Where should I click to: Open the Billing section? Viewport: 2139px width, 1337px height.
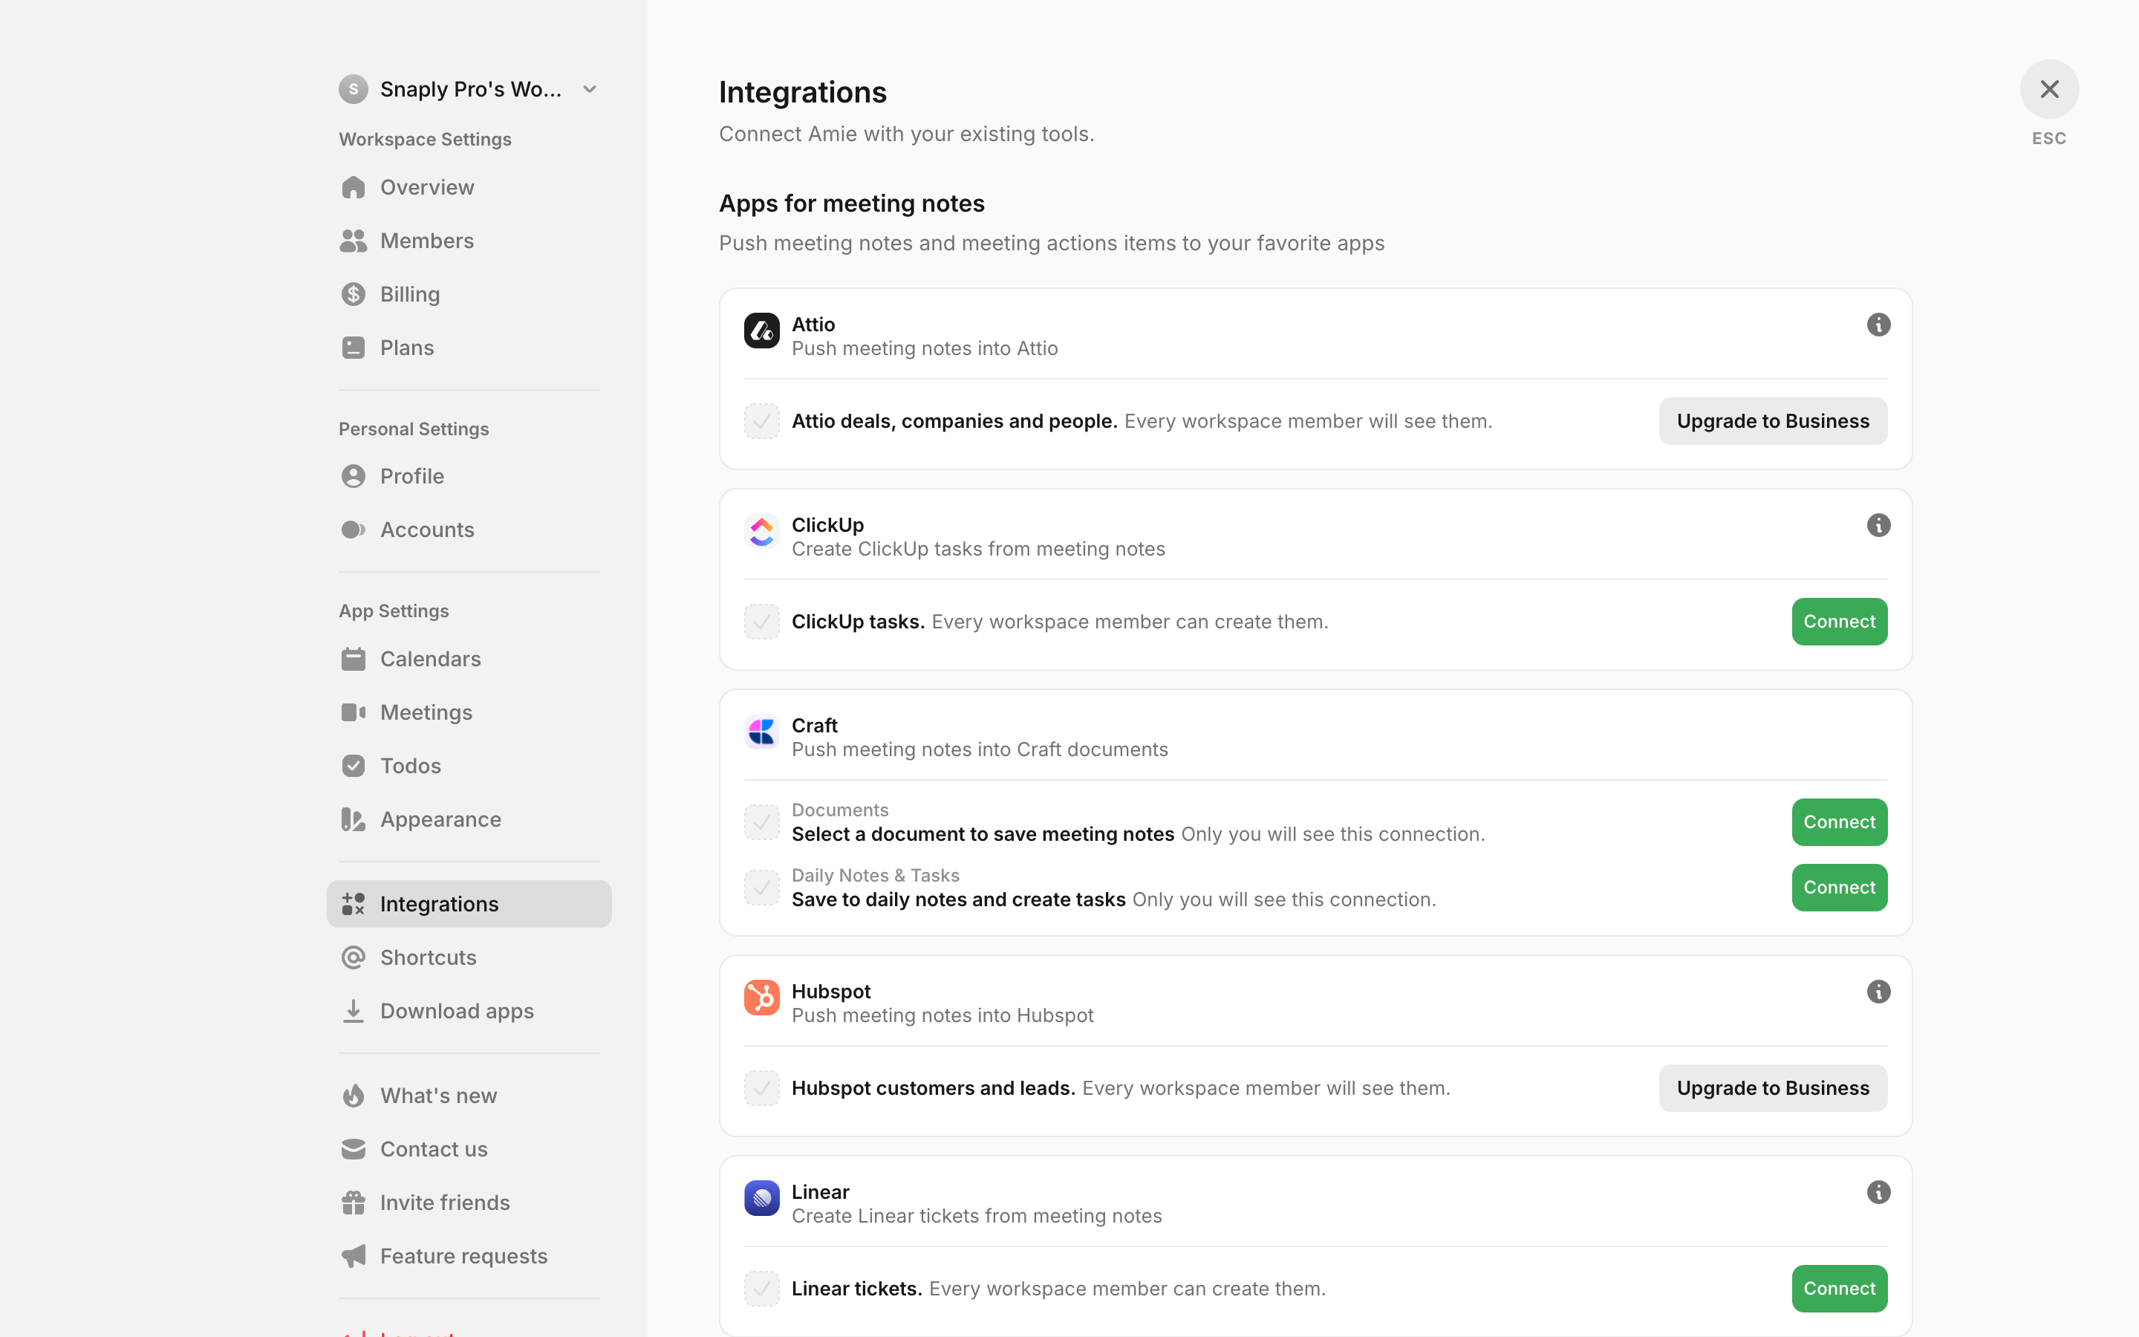point(469,294)
